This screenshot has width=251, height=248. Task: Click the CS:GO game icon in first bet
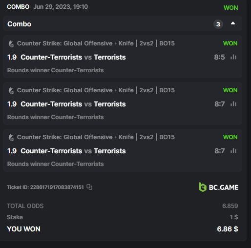coord(11,44)
